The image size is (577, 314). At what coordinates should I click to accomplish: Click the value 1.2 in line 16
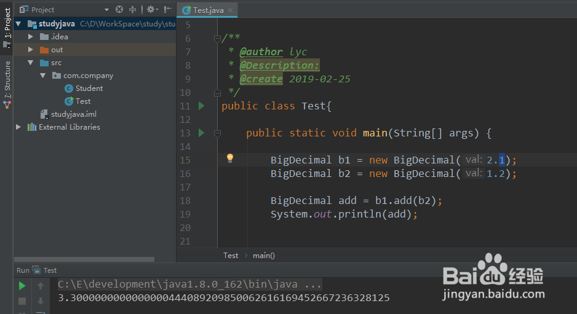496,173
